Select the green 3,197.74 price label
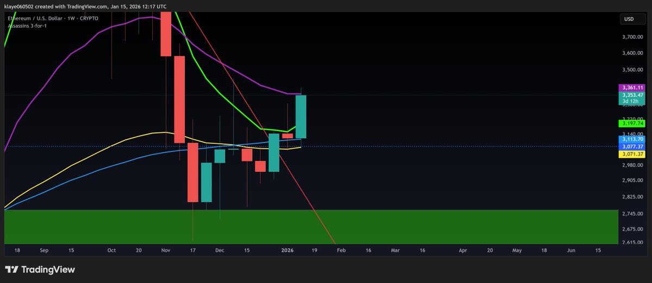 point(632,124)
